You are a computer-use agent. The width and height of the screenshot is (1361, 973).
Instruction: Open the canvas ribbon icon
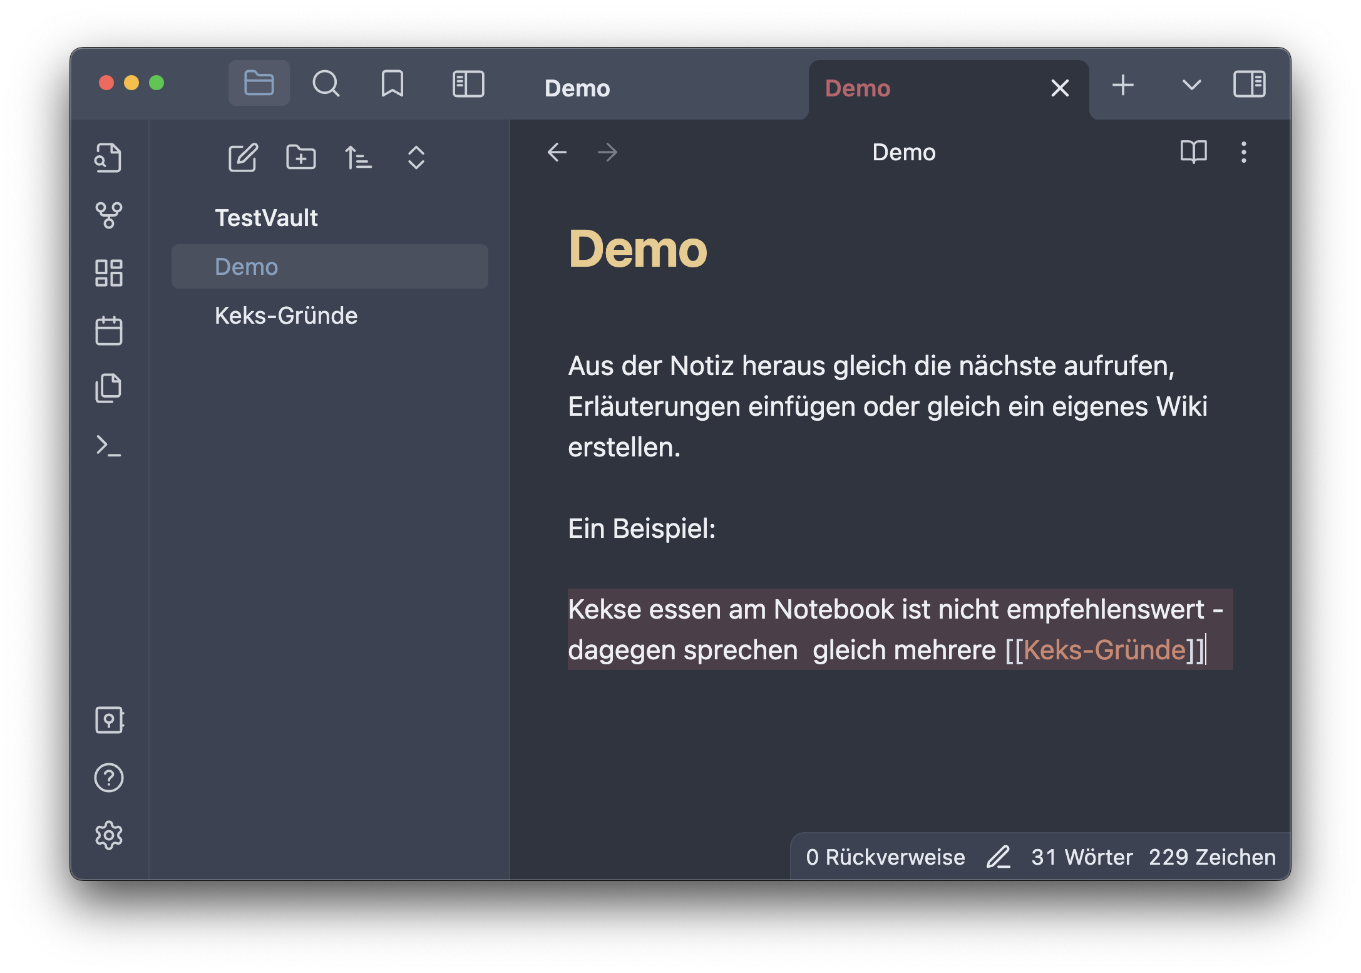[108, 273]
